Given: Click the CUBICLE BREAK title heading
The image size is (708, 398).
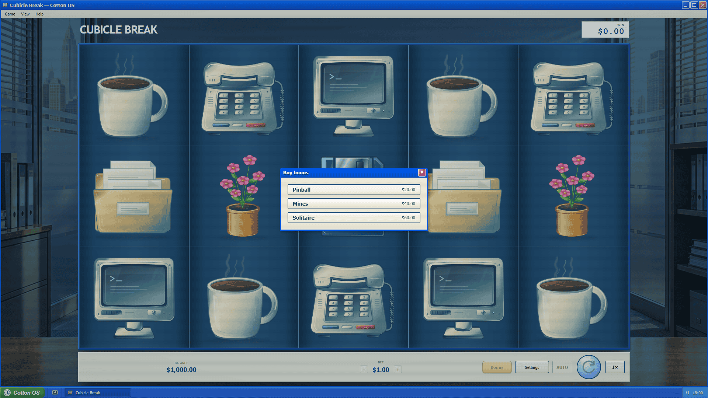Looking at the screenshot, I should point(118,30).
